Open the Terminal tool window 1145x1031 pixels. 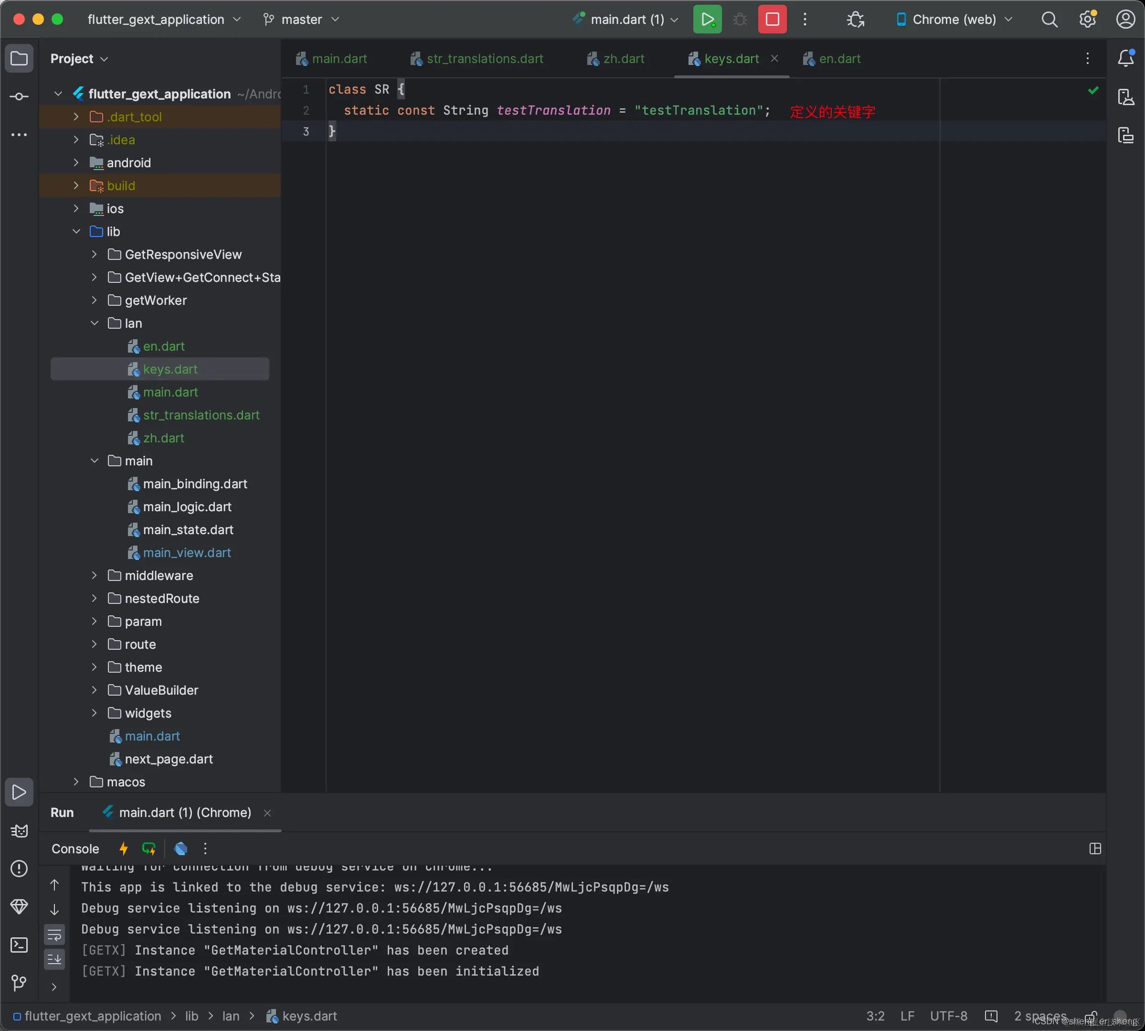[x=19, y=945]
